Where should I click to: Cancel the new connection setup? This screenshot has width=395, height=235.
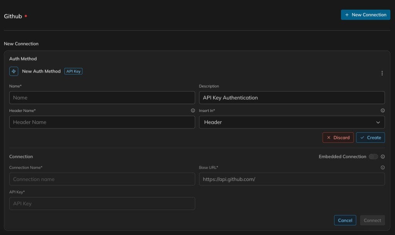(x=345, y=220)
